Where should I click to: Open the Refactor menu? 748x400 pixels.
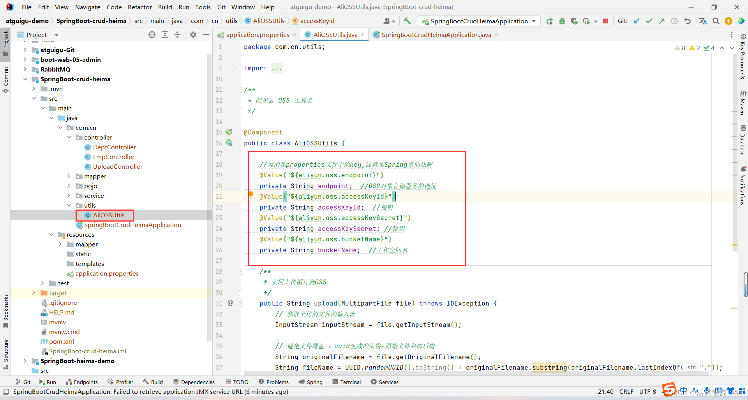click(139, 7)
